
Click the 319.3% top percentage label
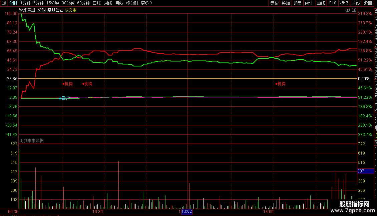[x=365, y=14]
